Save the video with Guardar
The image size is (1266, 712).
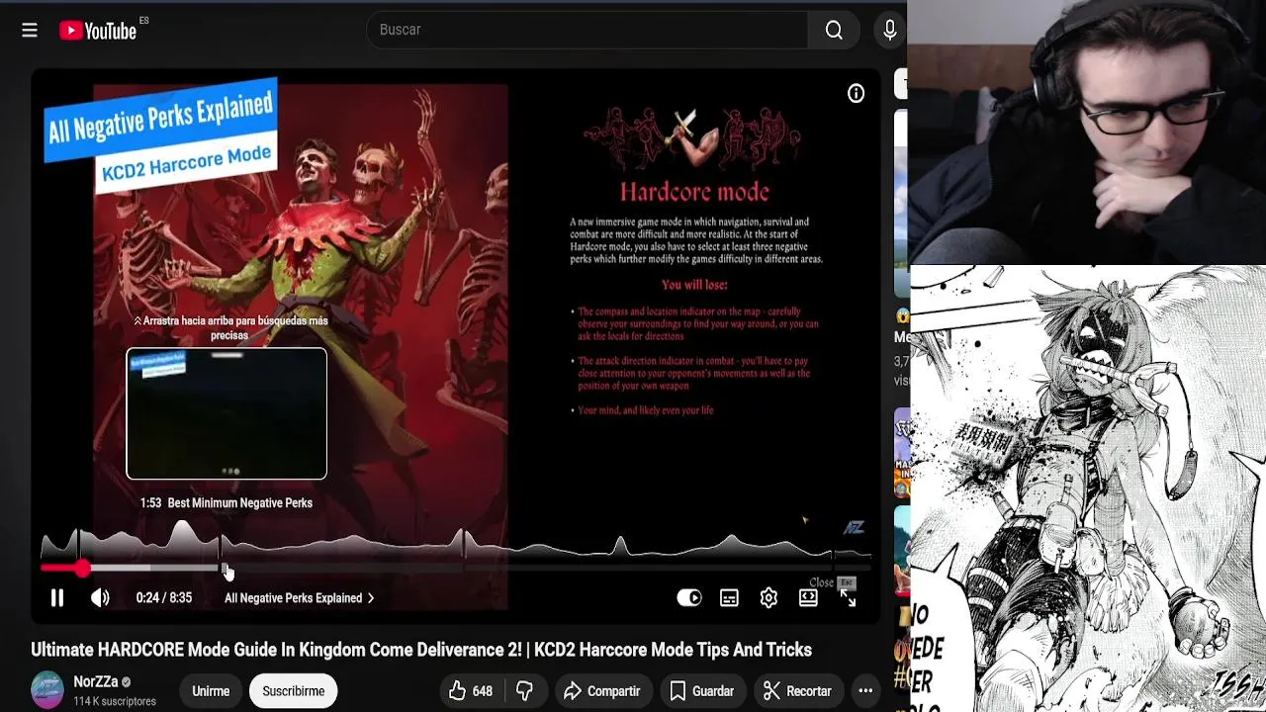tap(701, 691)
